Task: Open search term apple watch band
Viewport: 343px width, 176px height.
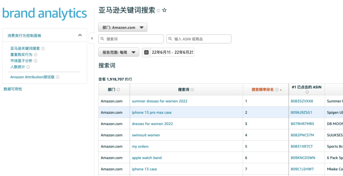Action: (x=147, y=158)
